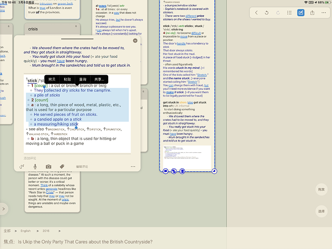The image size is (332, 249).
Task: Click the 2016 breadcrumb
Action: (46, 231)
